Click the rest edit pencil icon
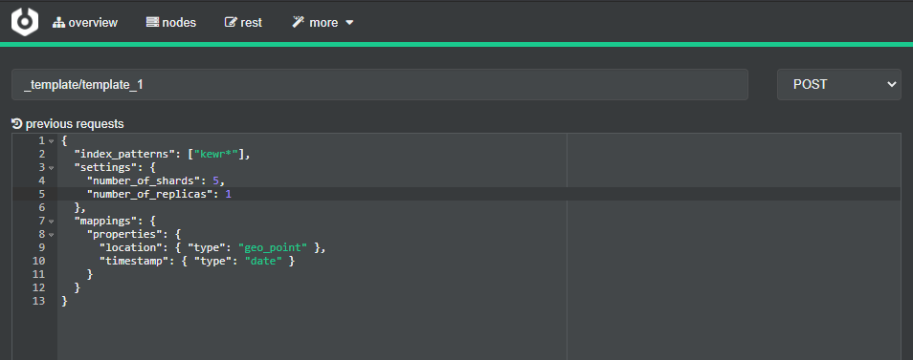 [x=232, y=23]
